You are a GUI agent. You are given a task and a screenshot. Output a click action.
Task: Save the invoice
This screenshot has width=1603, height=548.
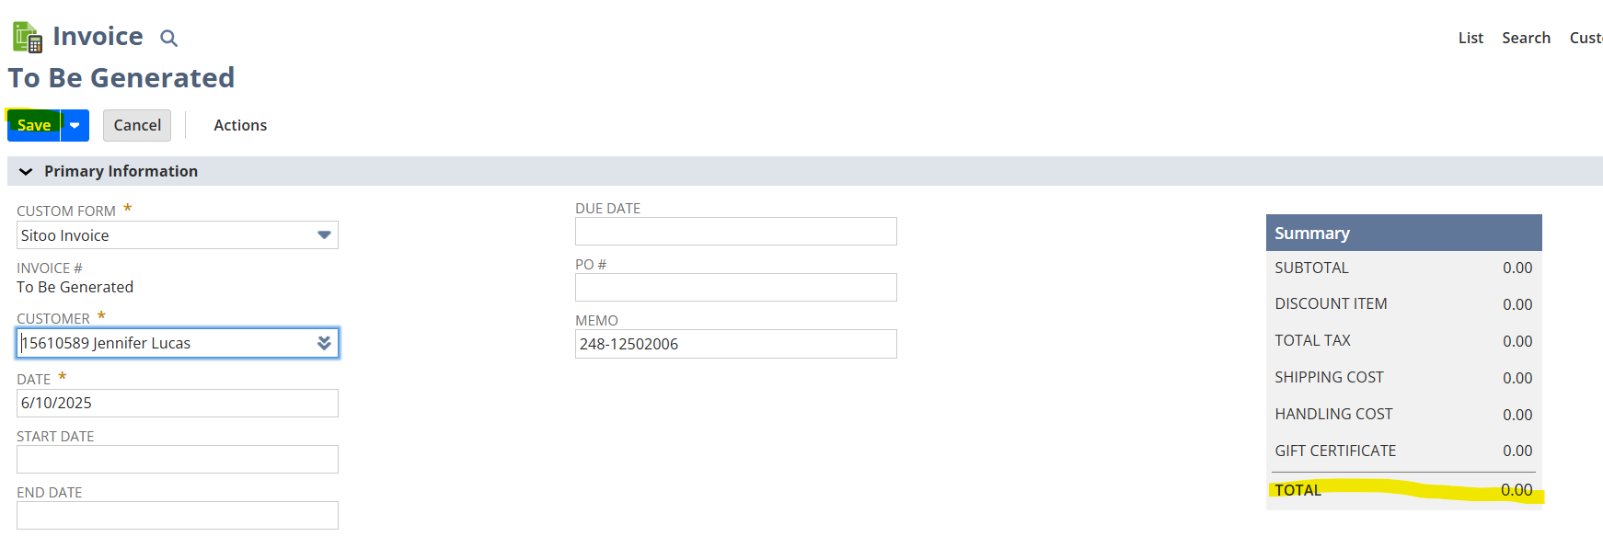[x=34, y=125]
